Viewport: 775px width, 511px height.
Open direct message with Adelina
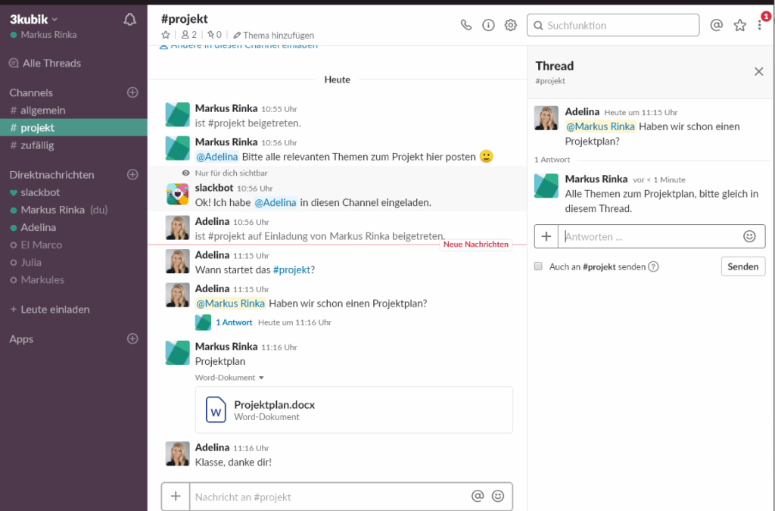coord(38,227)
